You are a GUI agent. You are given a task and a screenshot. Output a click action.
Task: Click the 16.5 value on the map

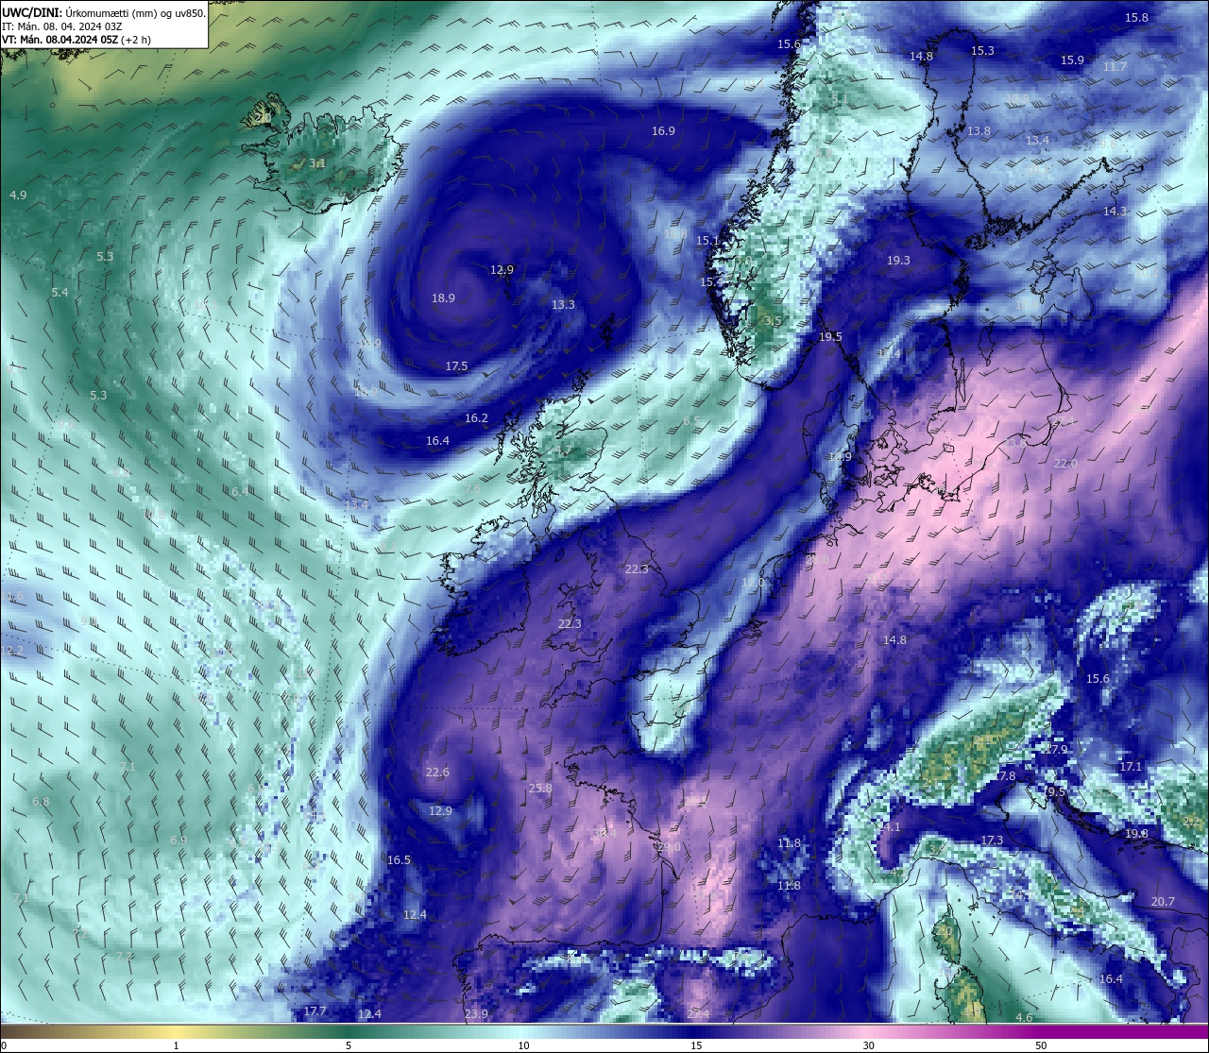click(x=399, y=859)
